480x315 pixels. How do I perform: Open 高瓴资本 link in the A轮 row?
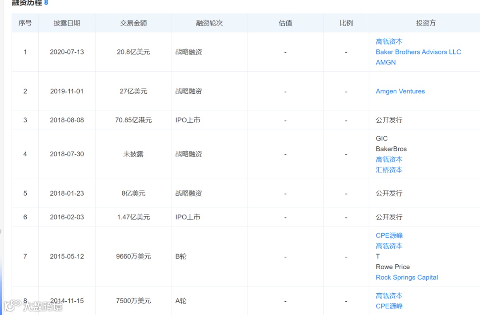(x=389, y=296)
